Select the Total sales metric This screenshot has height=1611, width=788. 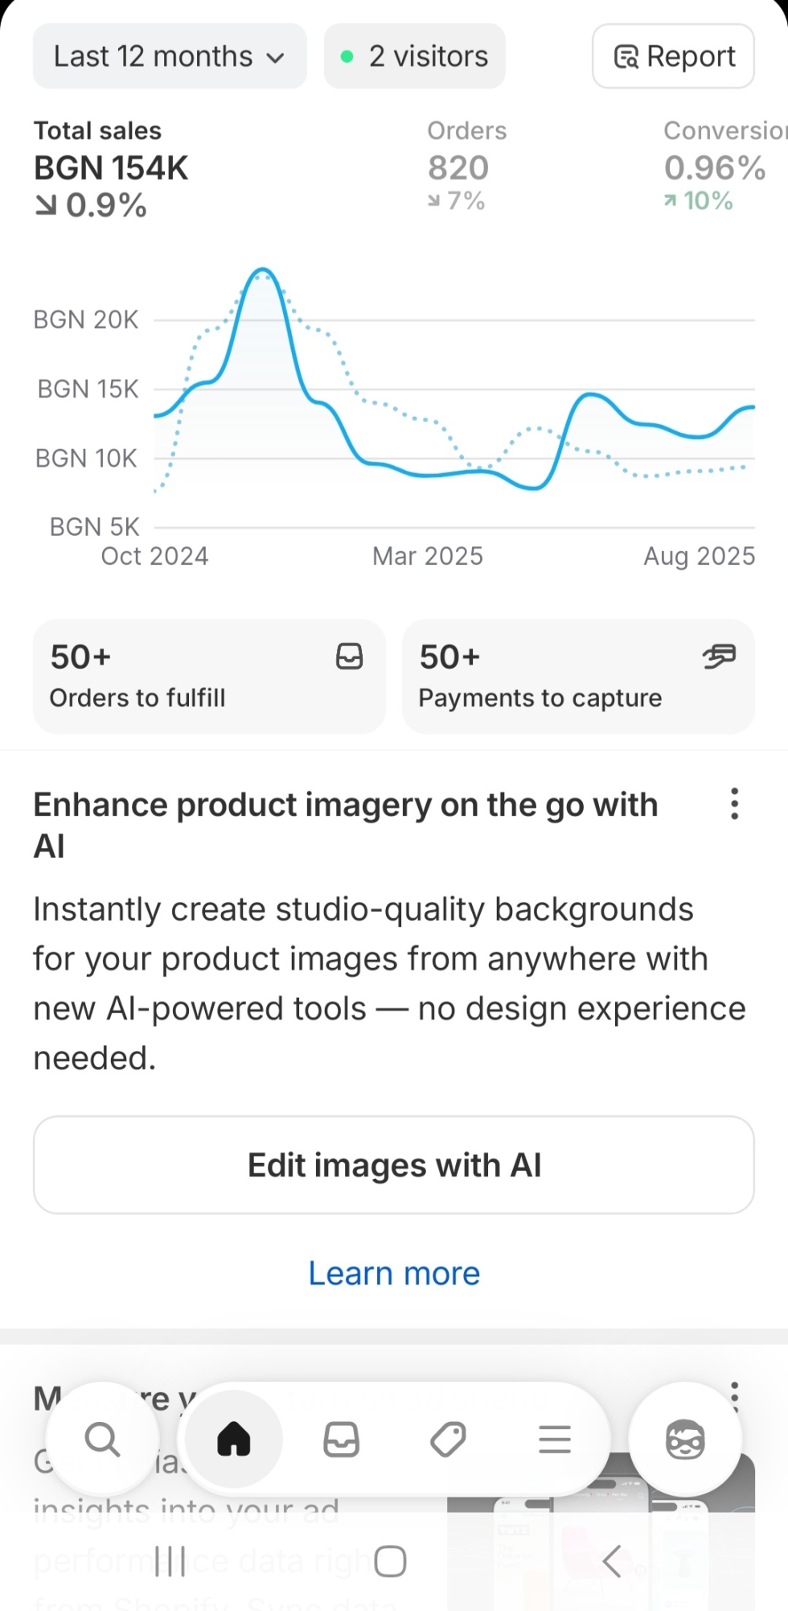(111, 169)
